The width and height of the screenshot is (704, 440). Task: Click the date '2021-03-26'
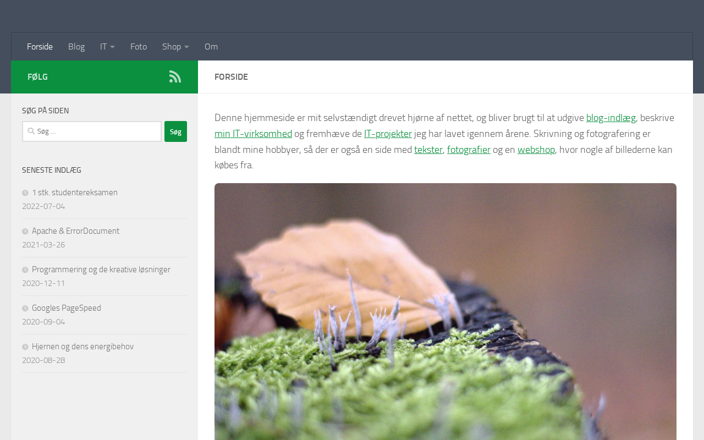(x=43, y=245)
